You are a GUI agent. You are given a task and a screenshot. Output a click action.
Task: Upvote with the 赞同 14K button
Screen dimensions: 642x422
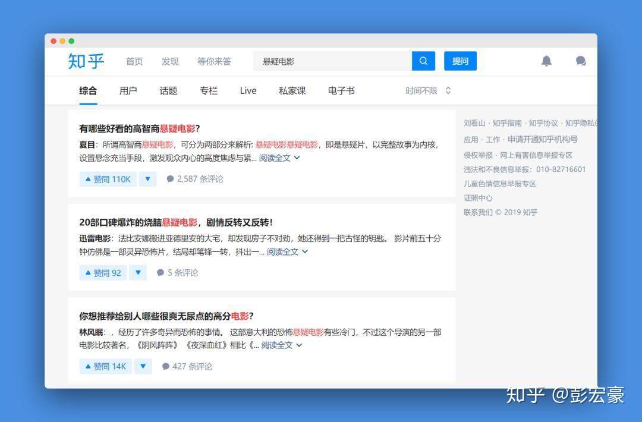(x=105, y=366)
